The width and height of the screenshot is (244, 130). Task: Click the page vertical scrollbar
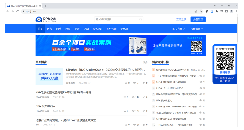click(238, 30)
